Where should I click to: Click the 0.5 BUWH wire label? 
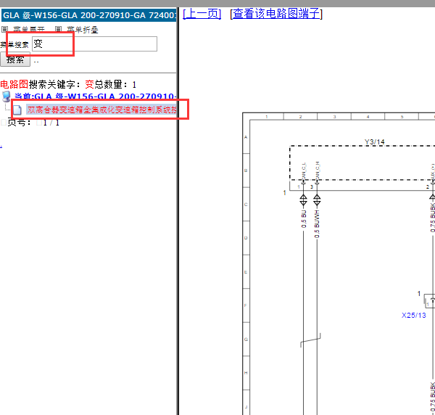[317, 223]
